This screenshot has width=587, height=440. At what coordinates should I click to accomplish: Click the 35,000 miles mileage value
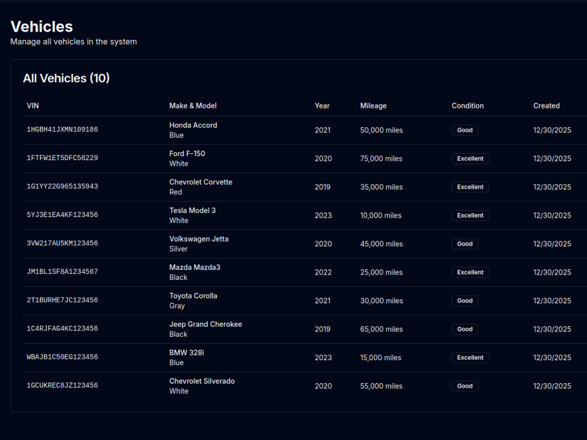(x=382, y=187)
